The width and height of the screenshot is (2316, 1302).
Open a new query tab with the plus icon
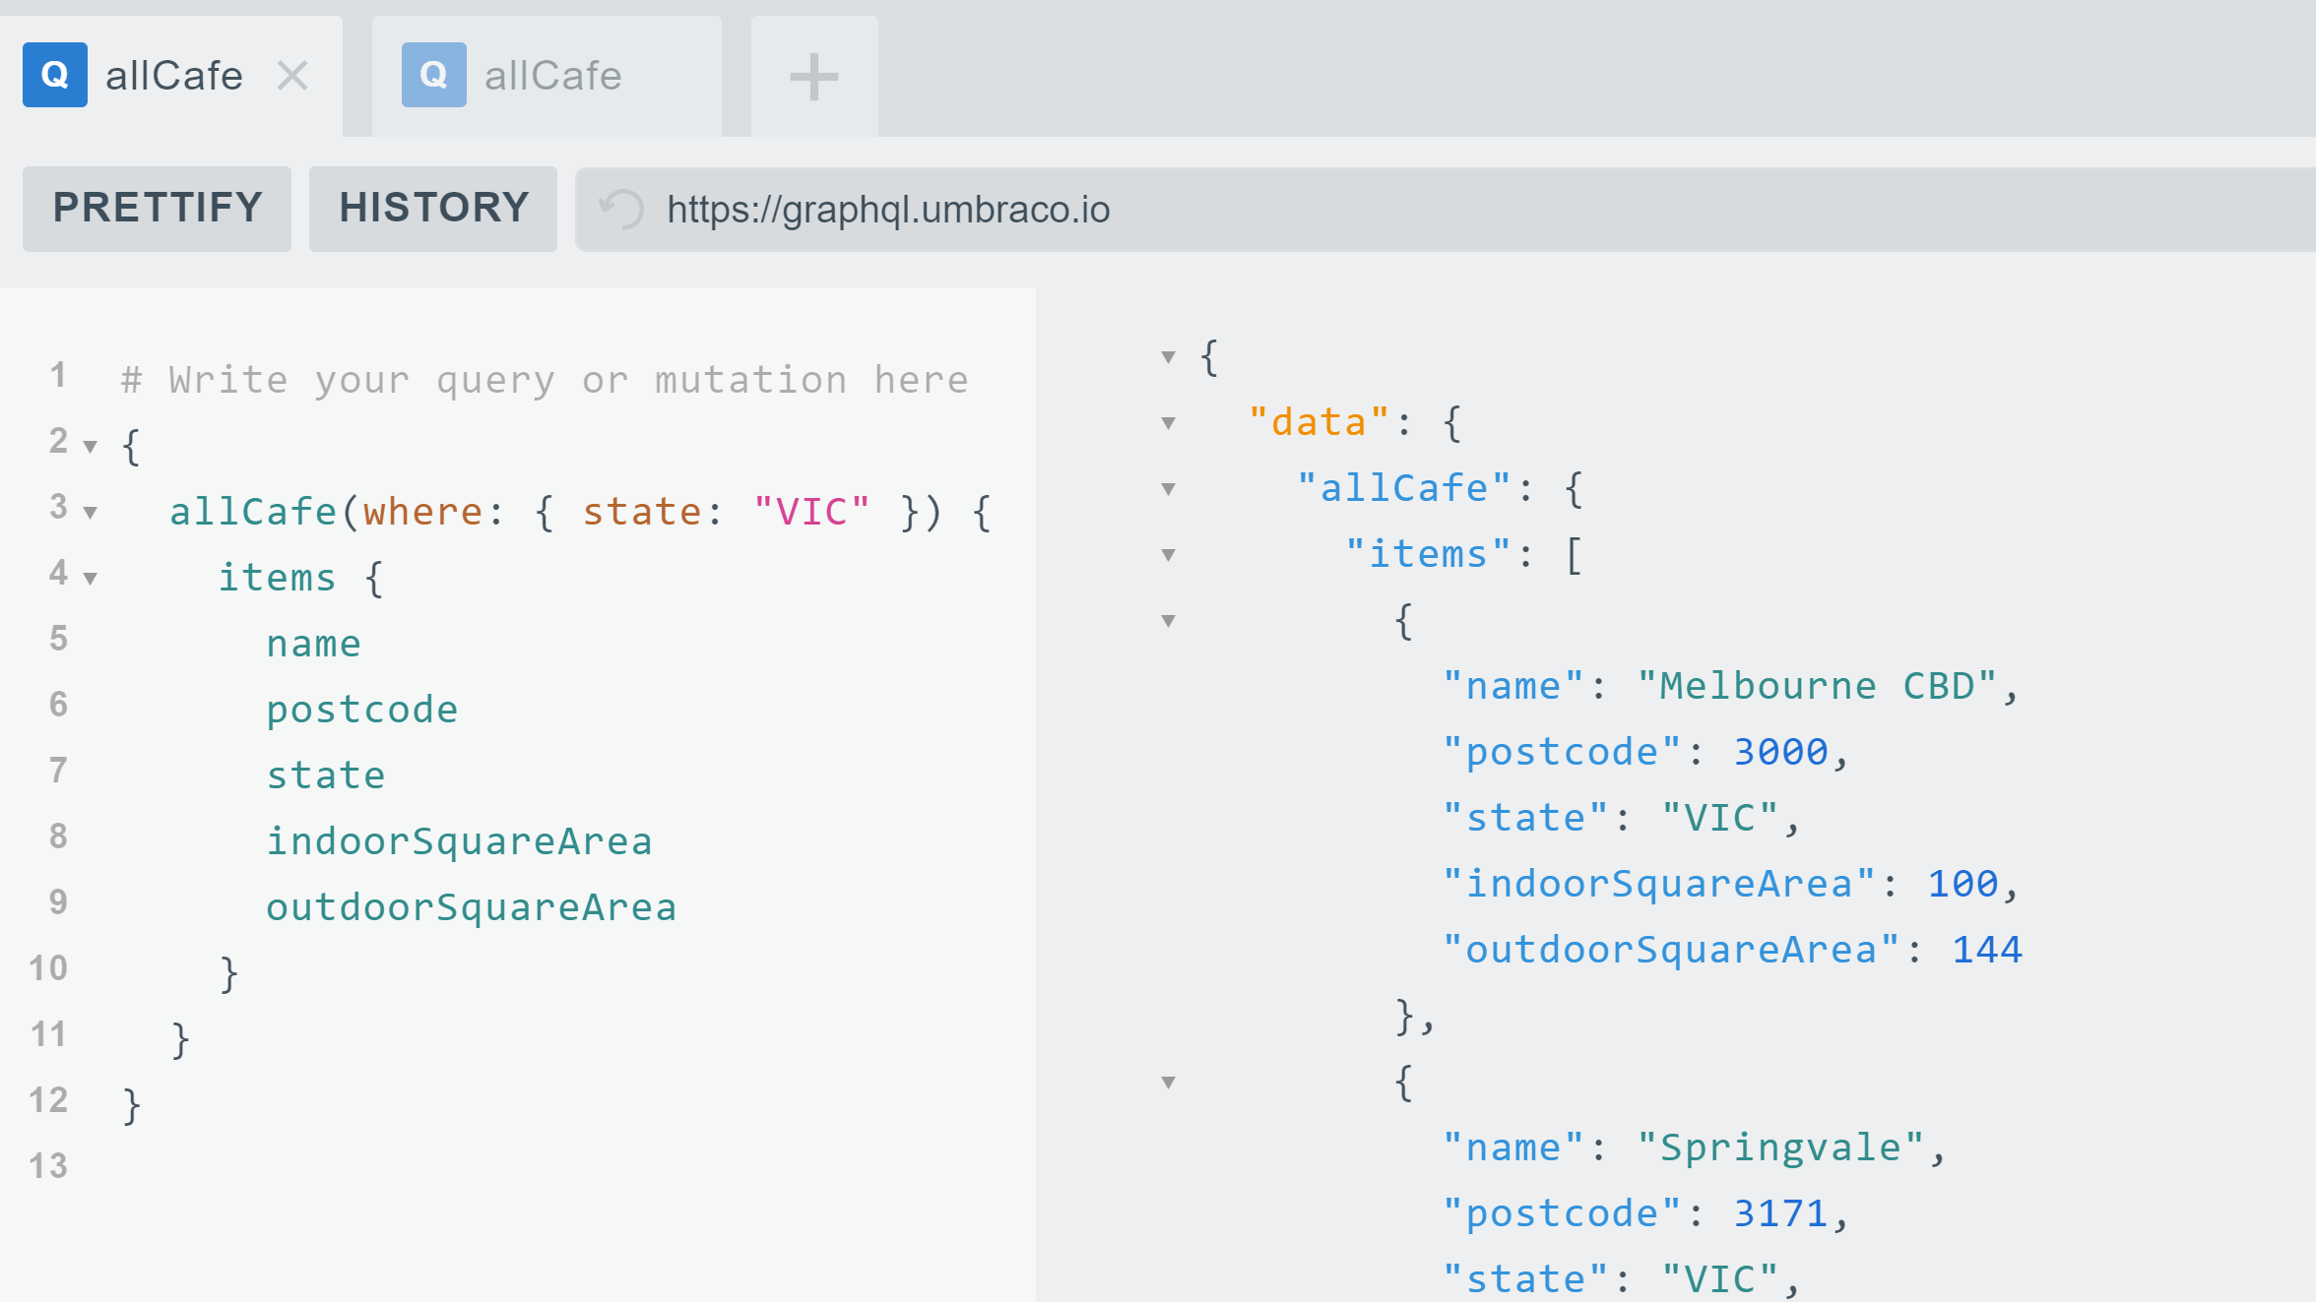tap(812, 75)
